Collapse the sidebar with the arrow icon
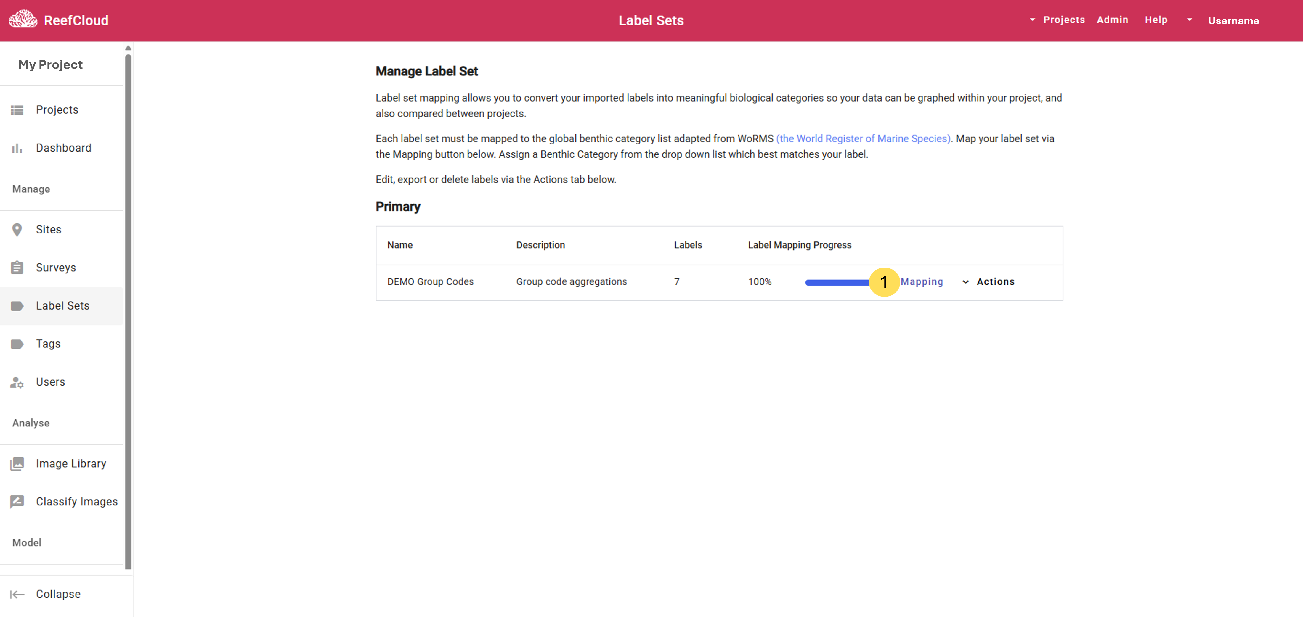 [17, 594]
